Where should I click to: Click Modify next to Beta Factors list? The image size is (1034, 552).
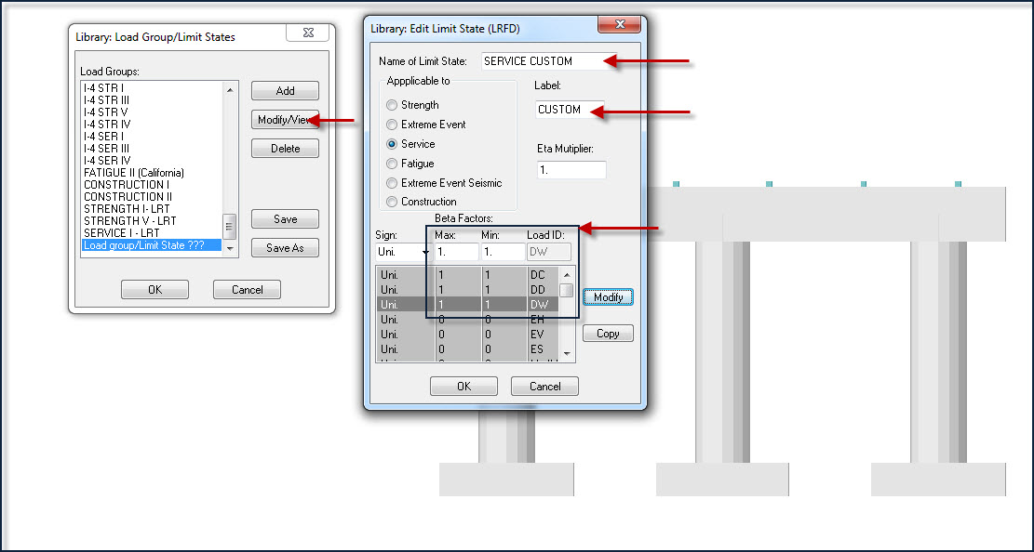(608, 297)
